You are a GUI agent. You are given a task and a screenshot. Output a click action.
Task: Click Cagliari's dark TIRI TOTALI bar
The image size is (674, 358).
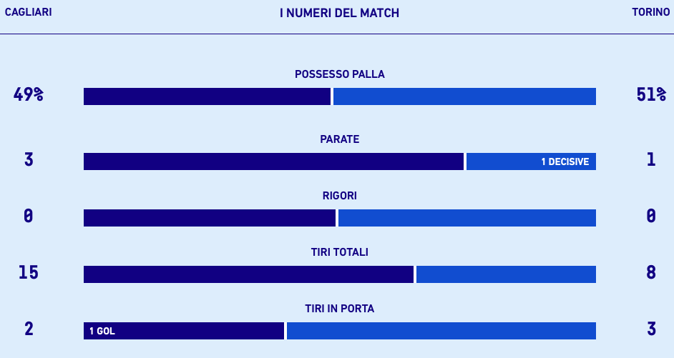[x=248, y=274]
